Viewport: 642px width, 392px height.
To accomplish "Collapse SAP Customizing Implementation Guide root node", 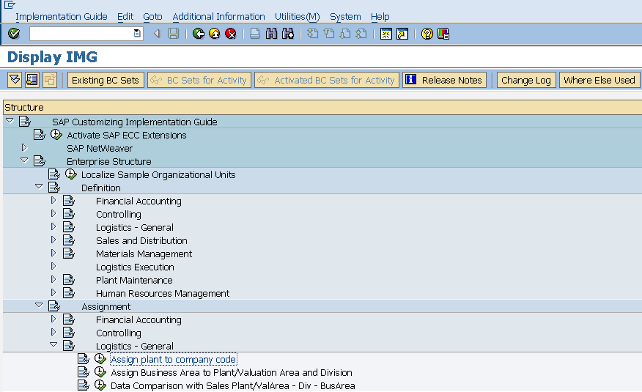I will tap(10, 121).
